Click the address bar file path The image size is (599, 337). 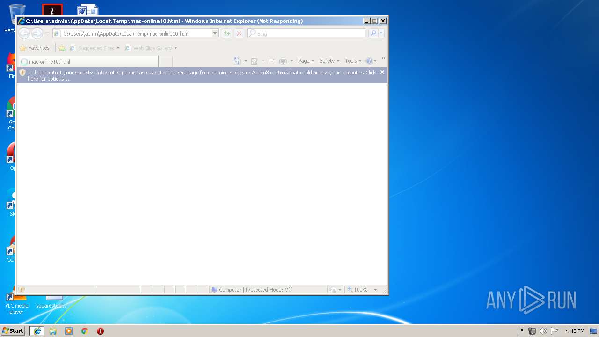tap(126, 34)
